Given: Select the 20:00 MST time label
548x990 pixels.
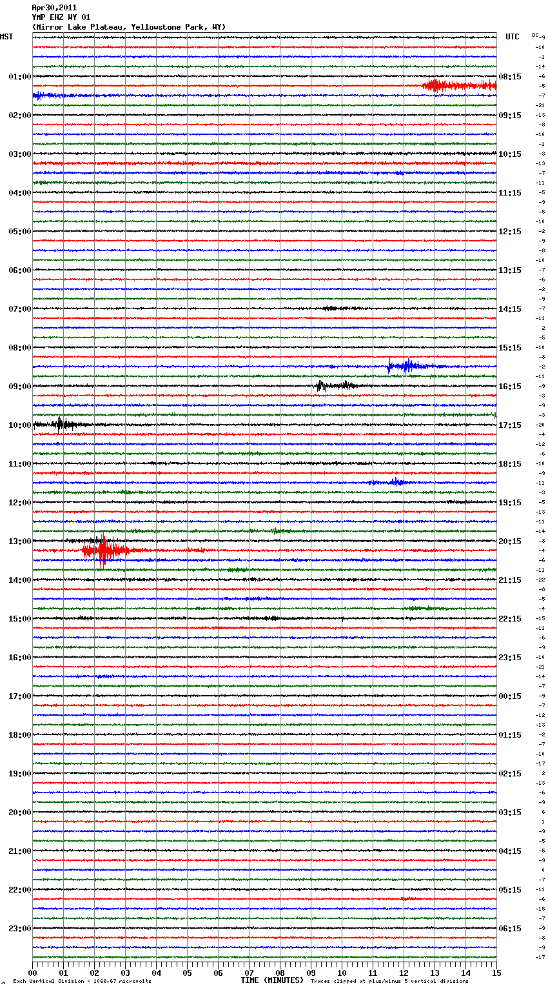Looking at the screenshot, I should tap(20, 813).
